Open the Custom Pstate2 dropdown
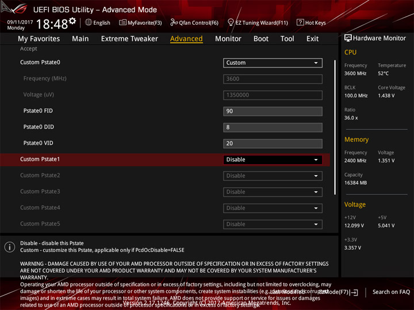 [x=273, y=176]
